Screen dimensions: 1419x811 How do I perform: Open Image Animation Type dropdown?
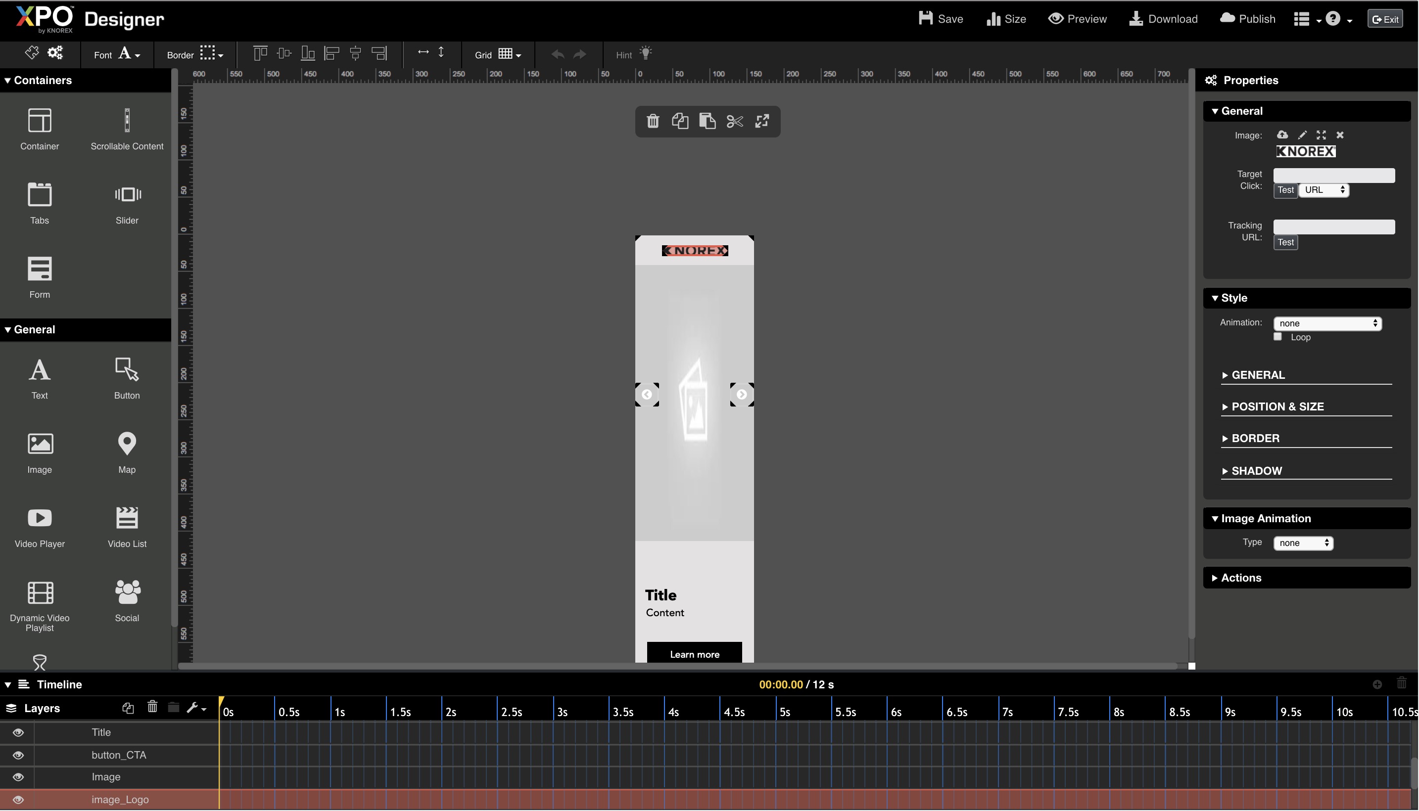(1303, 543)
